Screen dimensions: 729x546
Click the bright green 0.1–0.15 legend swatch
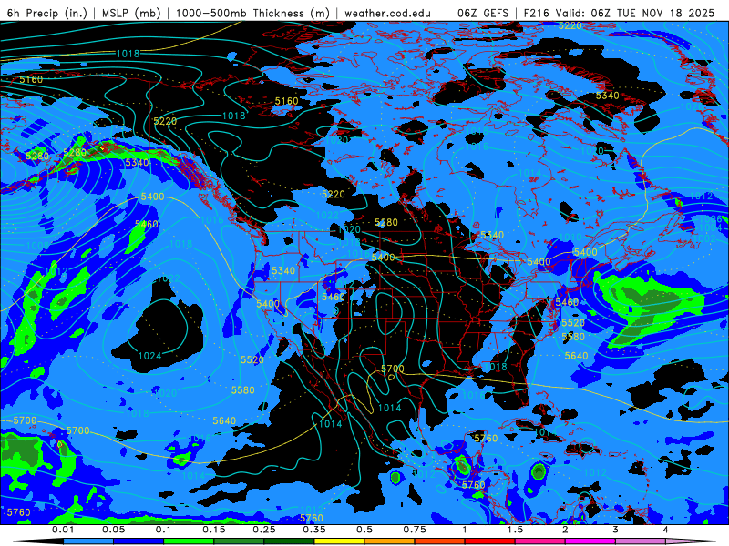pos(189,541)
